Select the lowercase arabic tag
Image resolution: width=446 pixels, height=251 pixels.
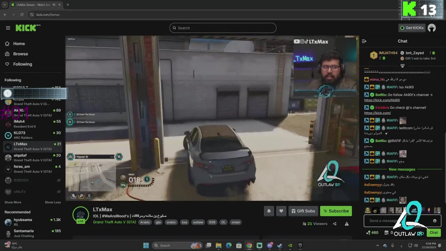[x=171, y=222]
